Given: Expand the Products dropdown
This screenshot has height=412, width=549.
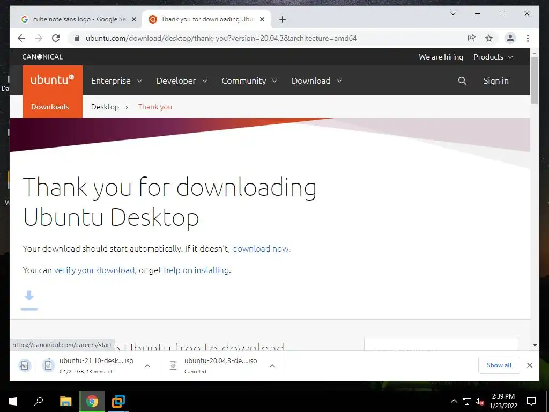Looking at the screenshot, I should [493, 57].
